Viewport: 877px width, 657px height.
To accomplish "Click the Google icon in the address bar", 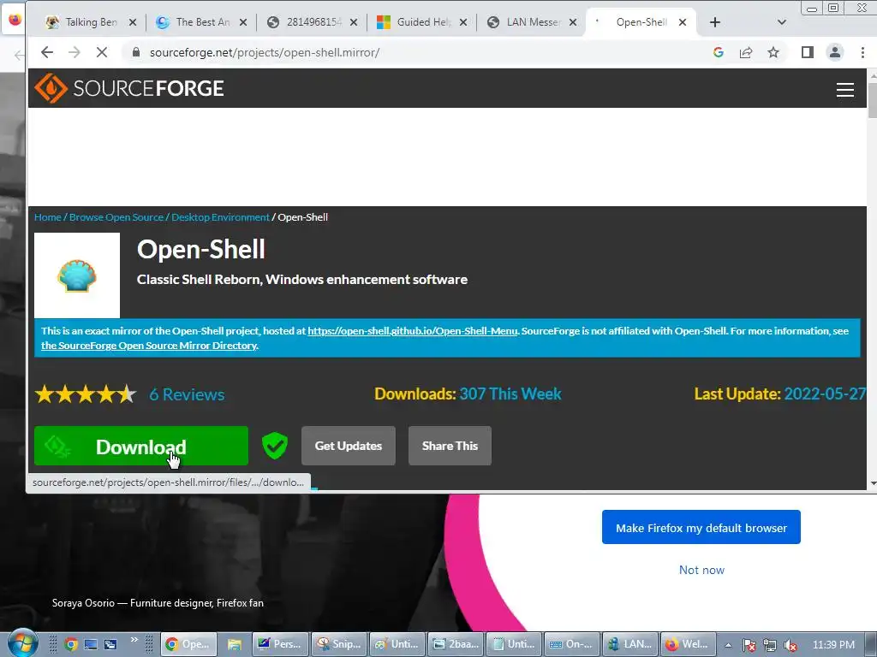I will (719, 52).
